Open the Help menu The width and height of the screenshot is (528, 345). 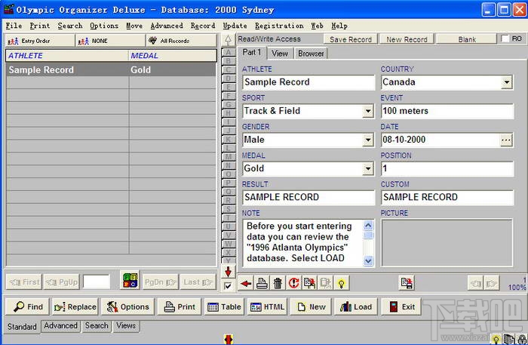point(339,26)
